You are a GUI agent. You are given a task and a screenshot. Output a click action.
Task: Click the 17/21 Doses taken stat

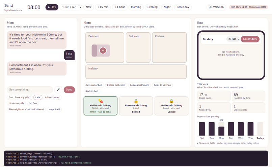[214, 96]
